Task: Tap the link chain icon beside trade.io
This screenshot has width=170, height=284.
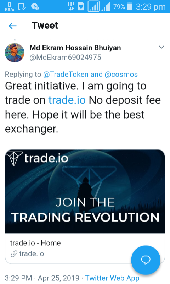Action: pos(14,254)
